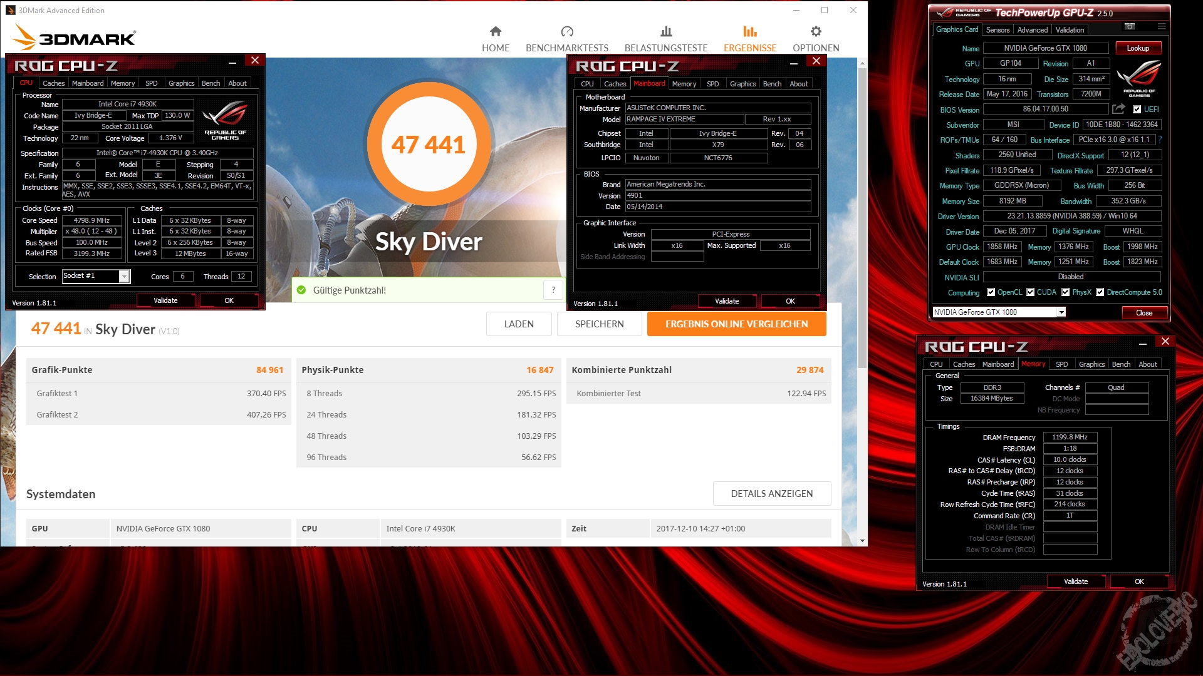
Task: Click the 3DMark scrollbar up arrow
Action: 862,63
